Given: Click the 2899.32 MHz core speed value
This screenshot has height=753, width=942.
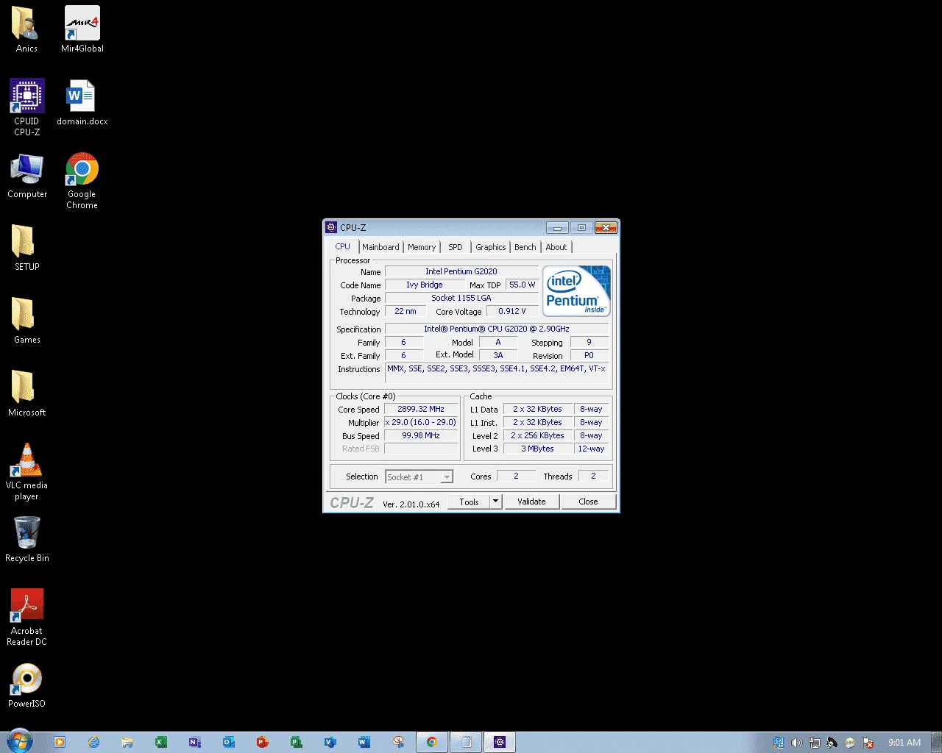Looking at the screenshot, I should [x=421, y=409].
